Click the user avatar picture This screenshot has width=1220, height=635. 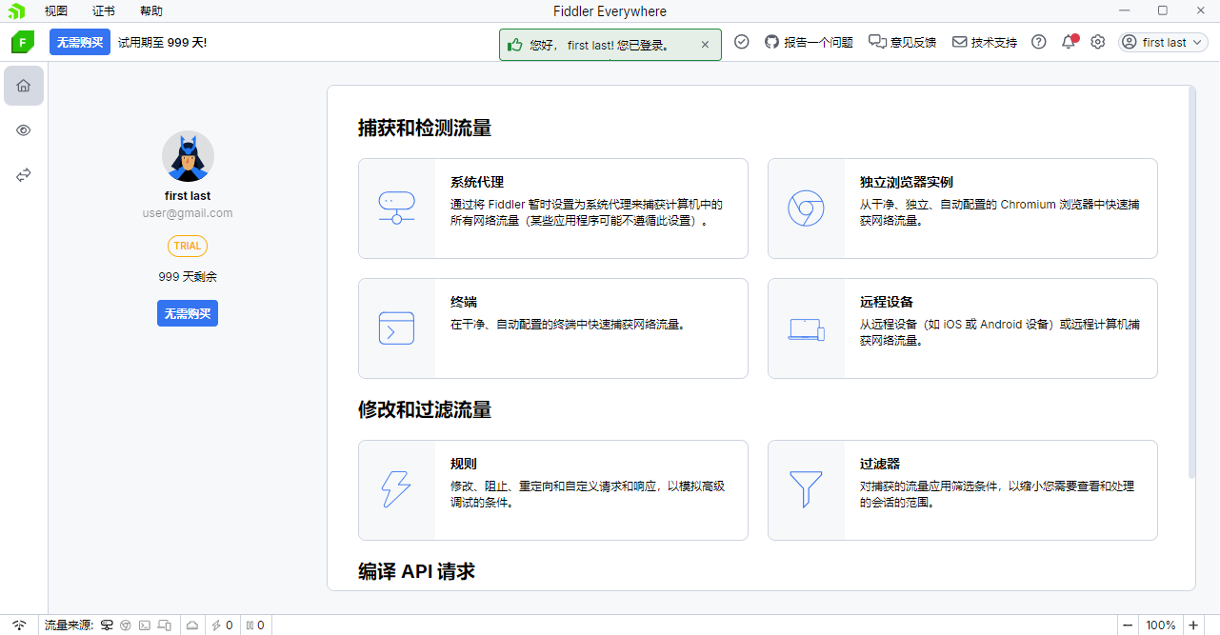click(x=188, y=157)
